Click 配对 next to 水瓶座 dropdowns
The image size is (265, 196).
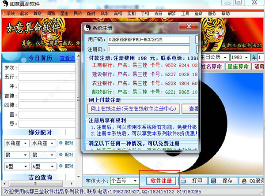pyautogui.click(x=66, y=143)
